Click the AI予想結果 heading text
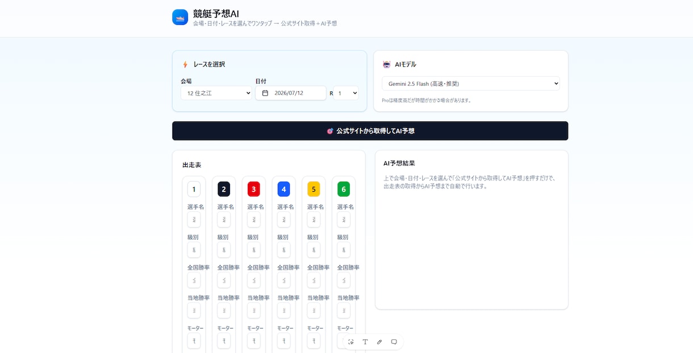Screen dimensions: 693x353 tap(399, 163)
